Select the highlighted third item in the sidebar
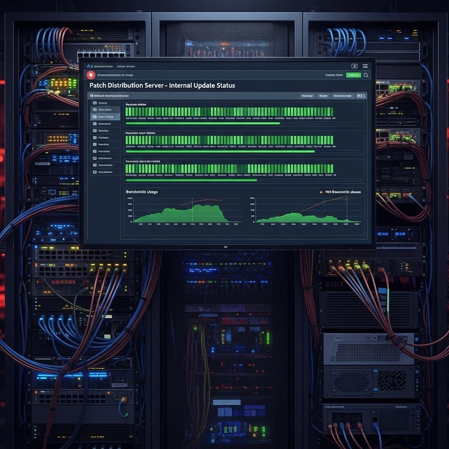Screen dimensions: 449x449 coord(105,117)
